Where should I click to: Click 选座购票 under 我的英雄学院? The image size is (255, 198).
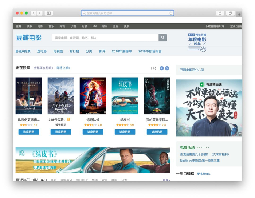[x=157, y=132]
